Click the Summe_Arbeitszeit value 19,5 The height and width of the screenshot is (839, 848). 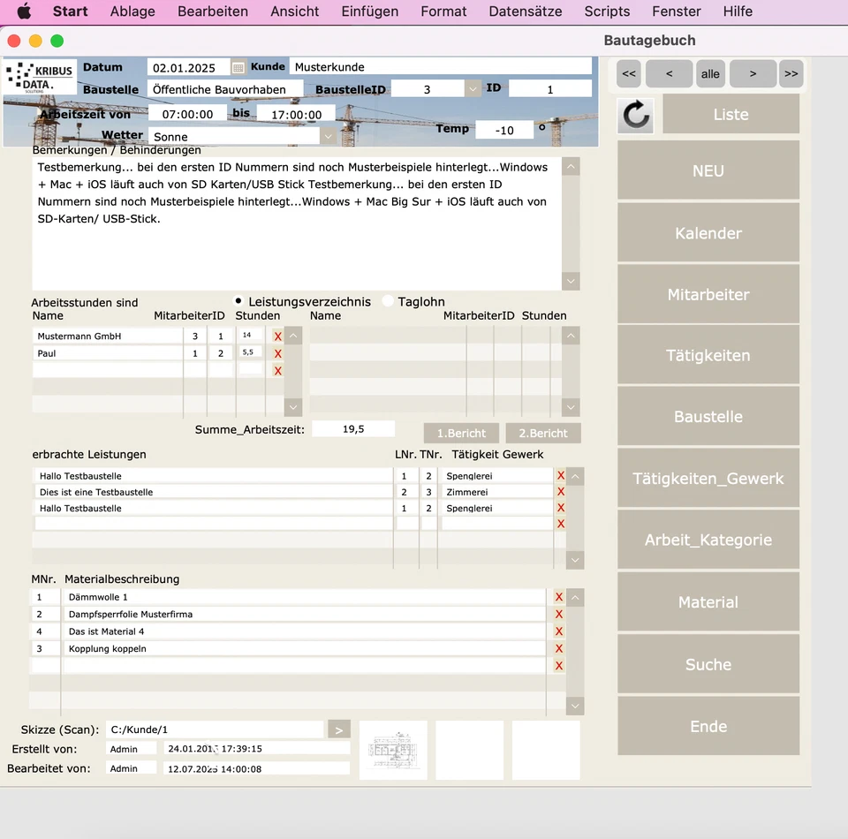coord(353,429)
